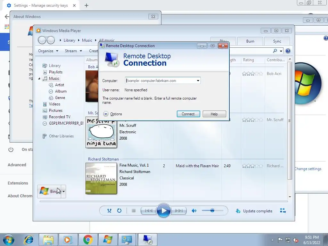Viewport: 328px width, 246px height.
Task: Sort by Contributing artist column header
Action: tap(275, 60)
